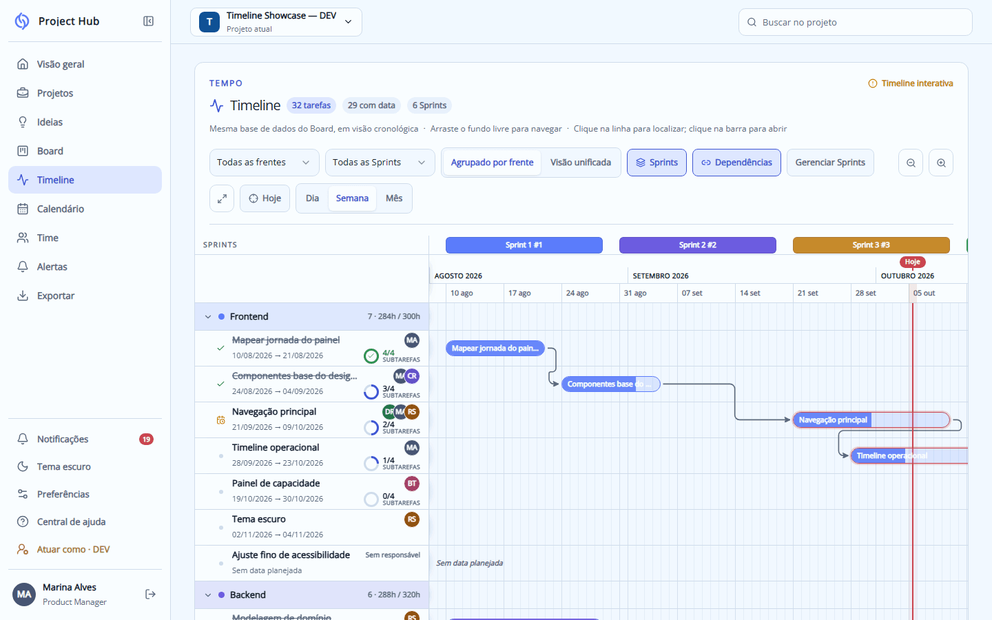Expand timeline to fullscreen
This screenshot has width=992, height=620.
[222, 198]
